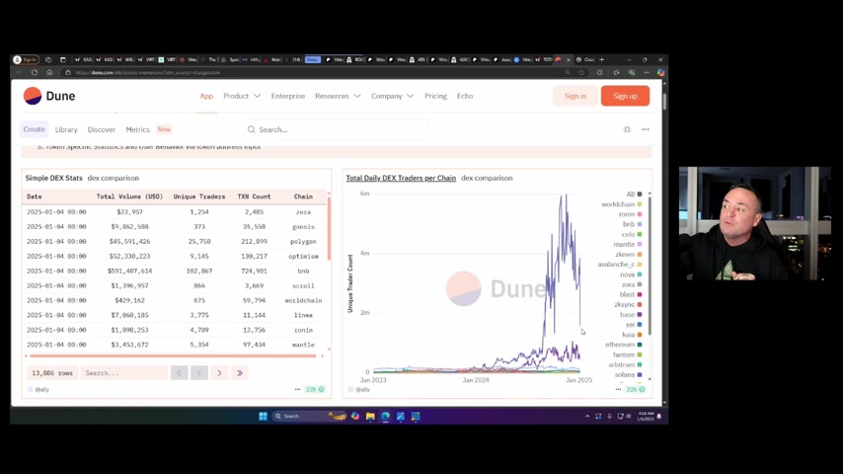Sort by Date column header
The width and height of the screenshot is (843, 474).
[35, 197]
